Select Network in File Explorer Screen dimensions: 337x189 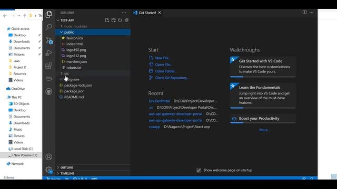[17, 164]
